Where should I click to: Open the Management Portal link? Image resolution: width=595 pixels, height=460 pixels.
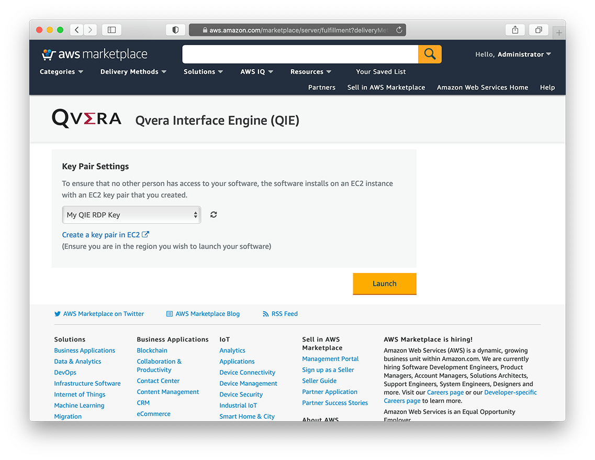point(330,359)
